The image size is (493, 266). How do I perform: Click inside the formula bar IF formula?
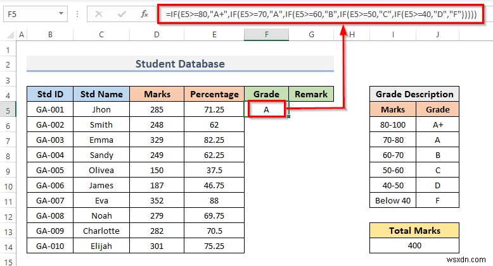321,14
